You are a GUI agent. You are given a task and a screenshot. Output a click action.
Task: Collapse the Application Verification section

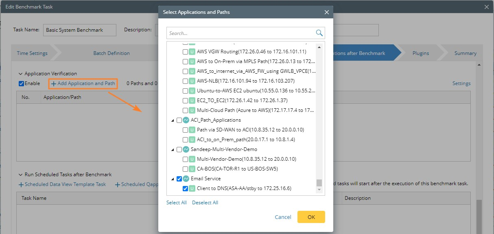[x=20, y=74]
